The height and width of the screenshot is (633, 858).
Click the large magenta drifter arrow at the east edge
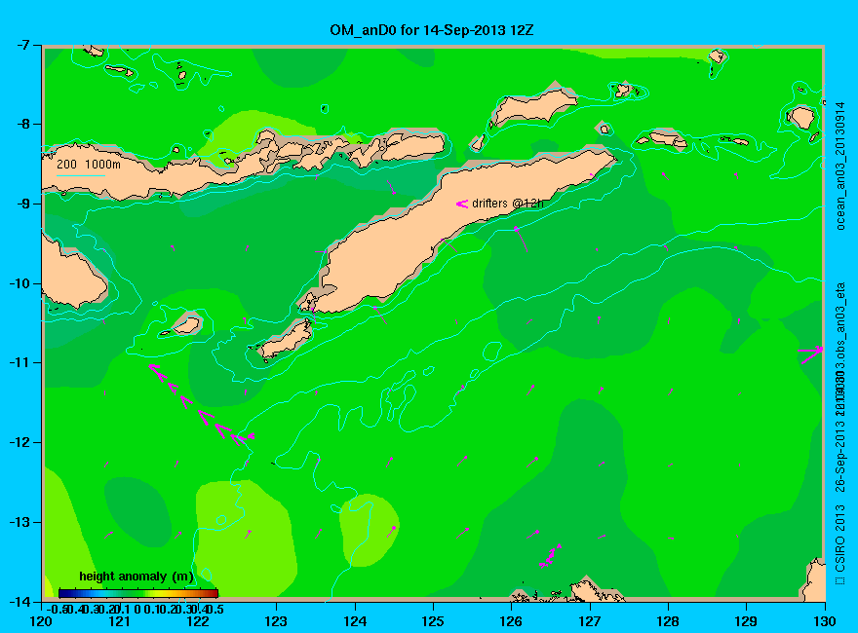pos(810,354)
